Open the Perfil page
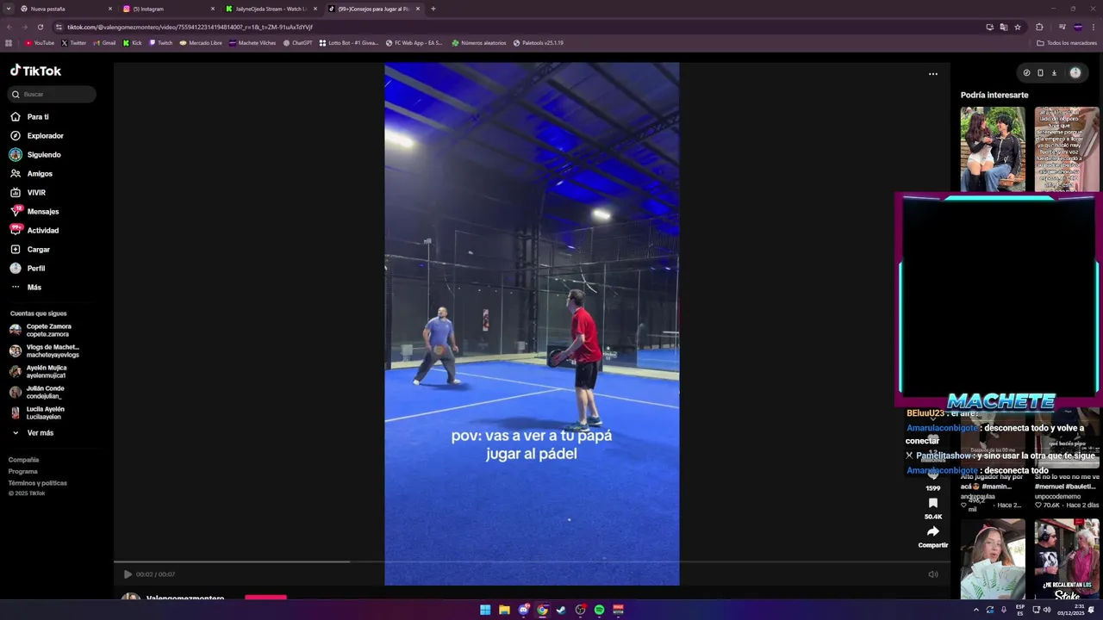Viewport: 1103px width, 620px height. tap(28, 268)
